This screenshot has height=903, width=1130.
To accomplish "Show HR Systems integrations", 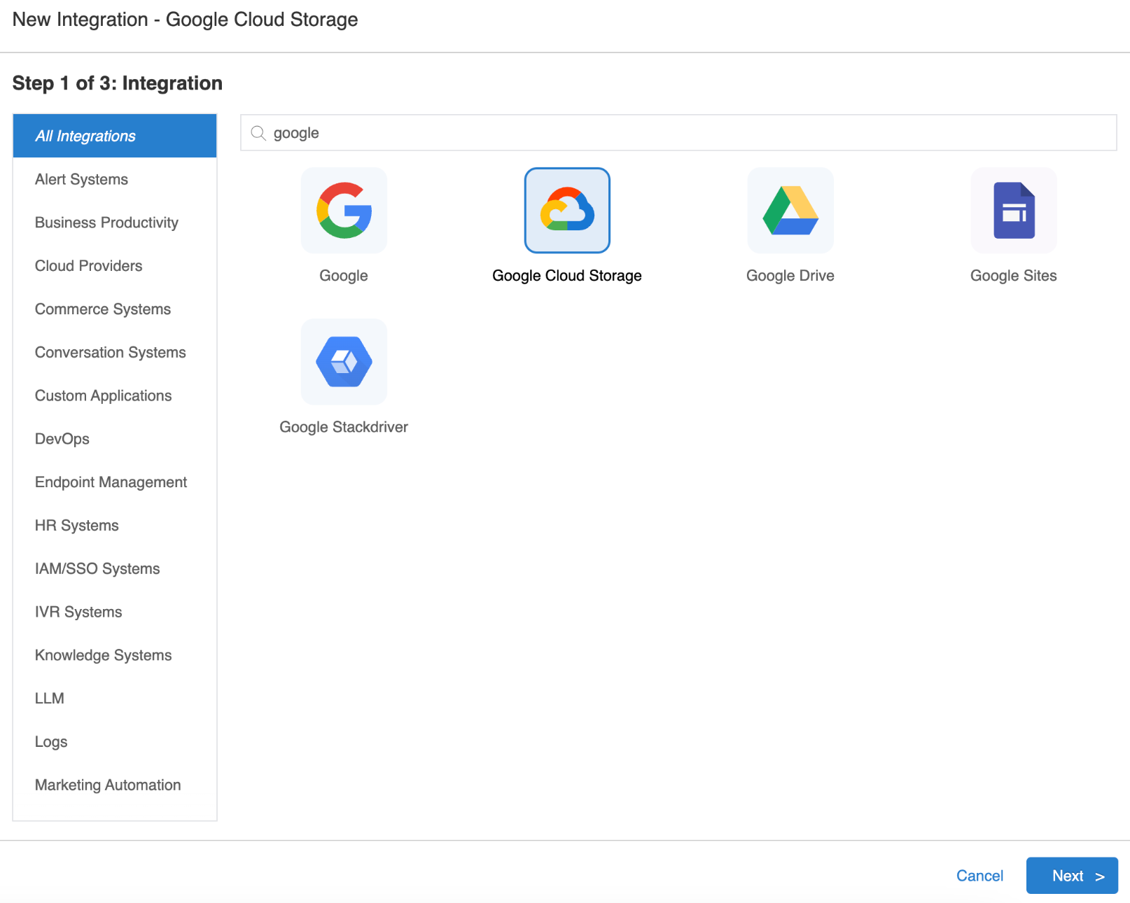I will coord(115,526).
